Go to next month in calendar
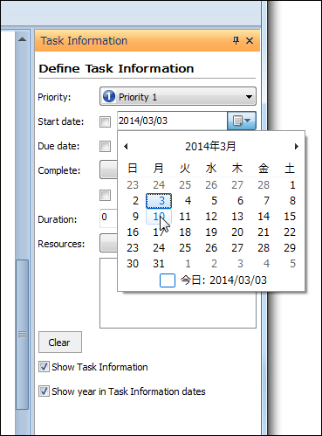Screen dimensions: 322x436 297,146
